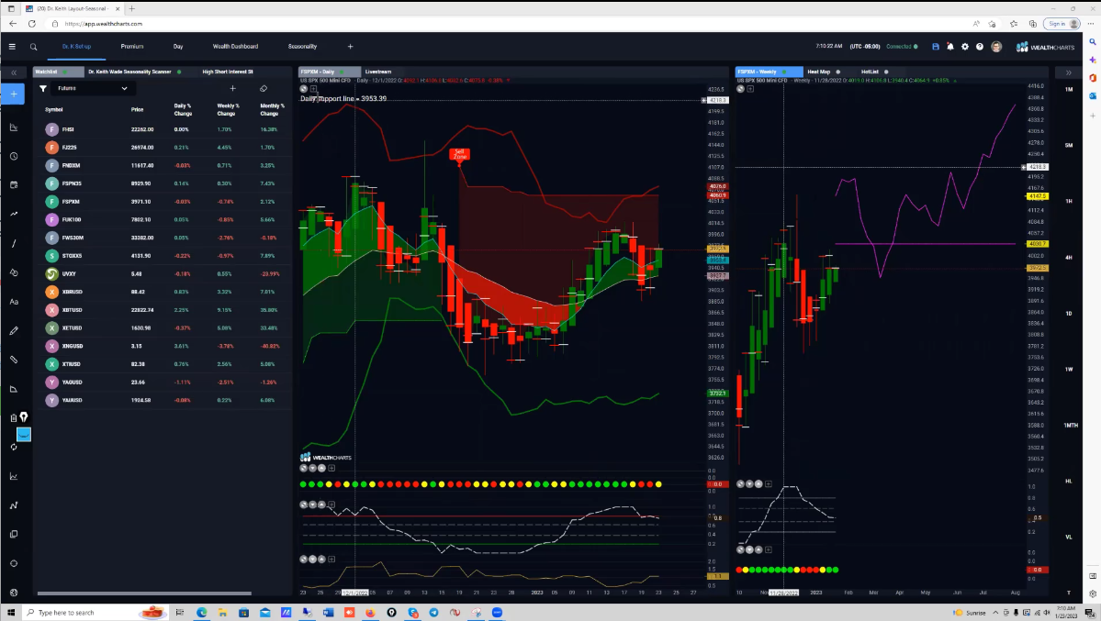1101x621 pixels.
Task: Open the notifications bell
Action: pyautogui.click(x=950, y=47)
